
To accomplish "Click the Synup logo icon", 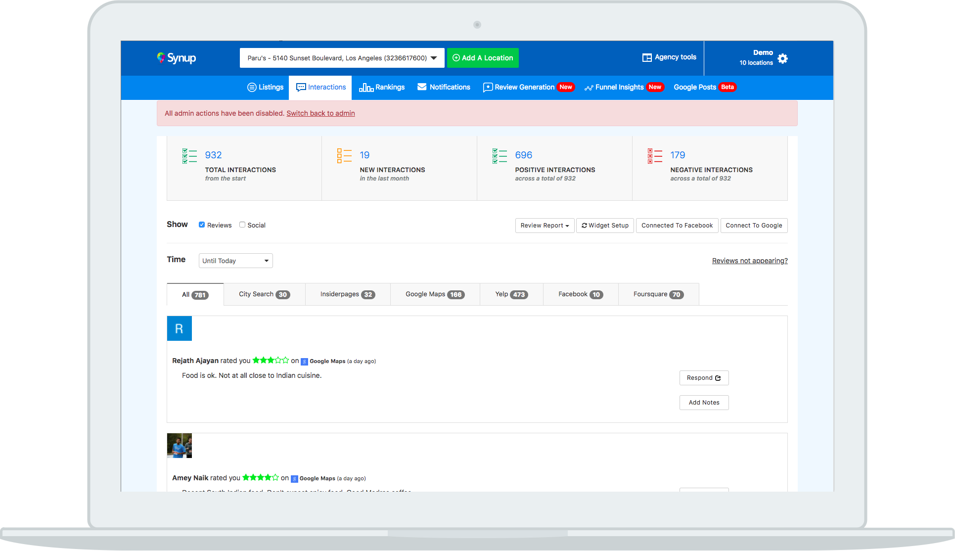I will [x=161, y=57].
